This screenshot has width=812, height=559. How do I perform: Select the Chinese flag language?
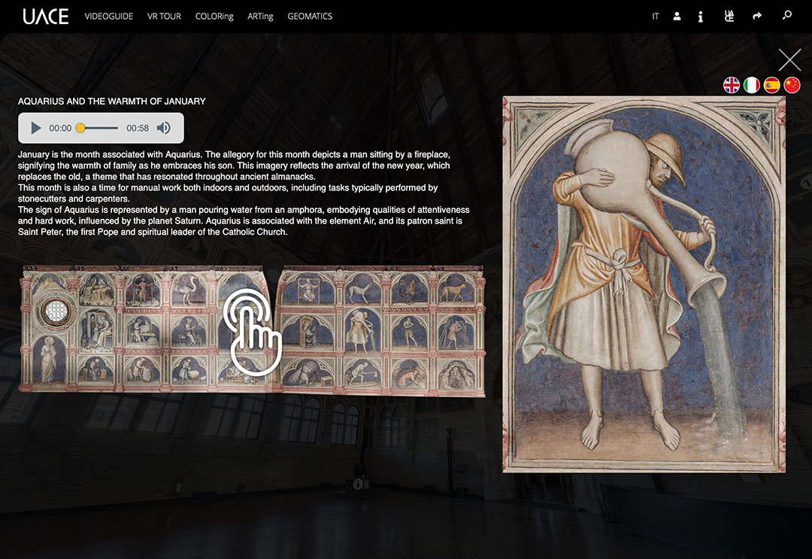click(792, 85)
